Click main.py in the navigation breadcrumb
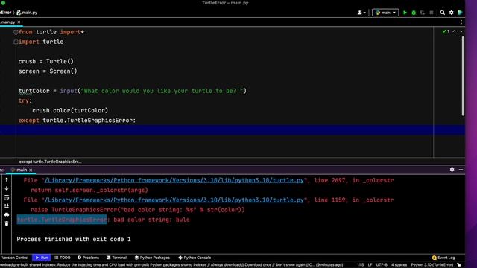The width and height of the screenshot is (477, 268). tap(27, 13)
